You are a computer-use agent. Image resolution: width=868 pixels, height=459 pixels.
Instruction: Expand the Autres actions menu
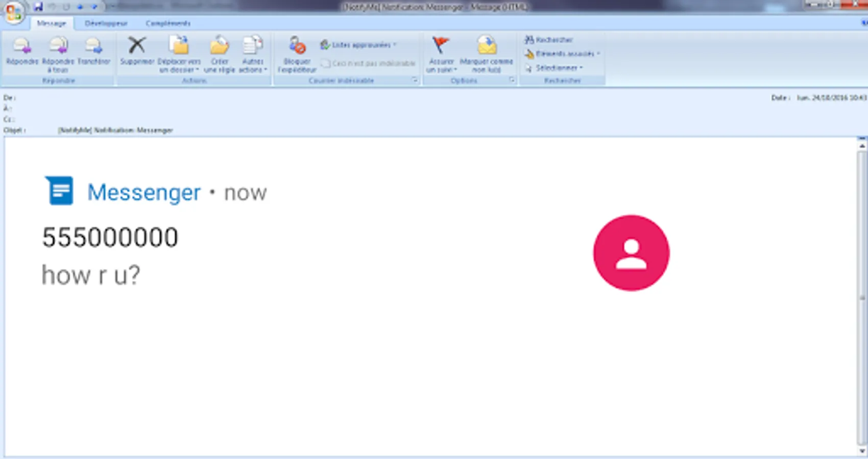(x=253, y=55)
